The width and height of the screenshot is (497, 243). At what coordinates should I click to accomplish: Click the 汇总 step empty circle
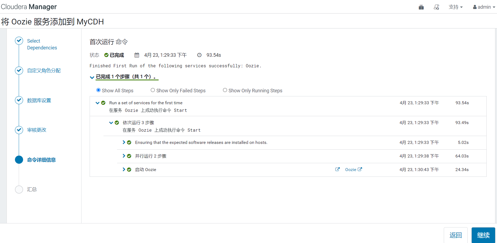[x=19, y=189]
